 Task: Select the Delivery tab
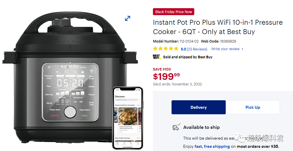(198, 107)
